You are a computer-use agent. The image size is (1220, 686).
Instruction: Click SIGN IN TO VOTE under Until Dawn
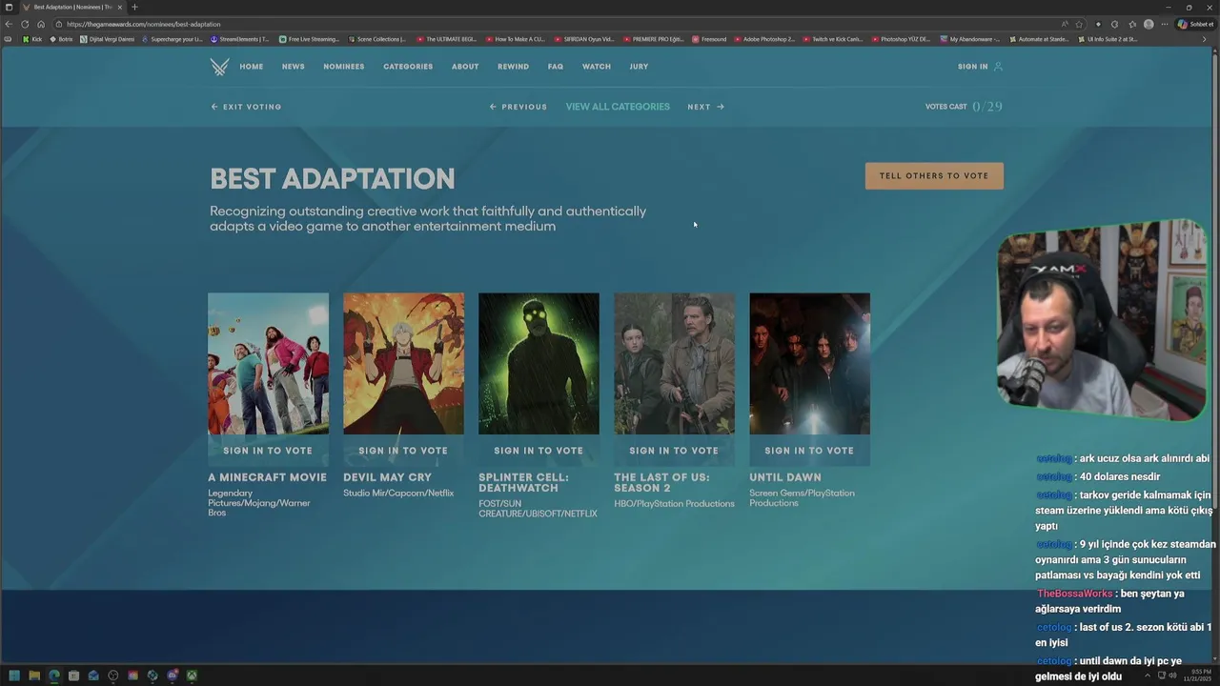[x=809, y=451]
